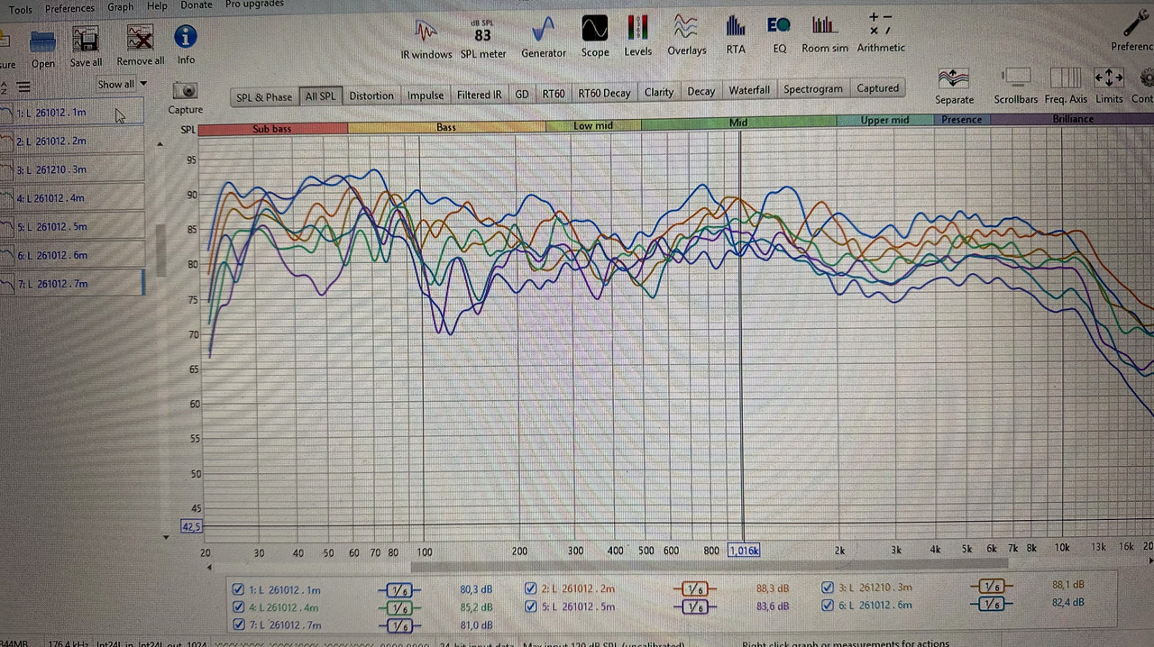
Task: Open the measurement Info icon
Action: click(x=186, y=37)
